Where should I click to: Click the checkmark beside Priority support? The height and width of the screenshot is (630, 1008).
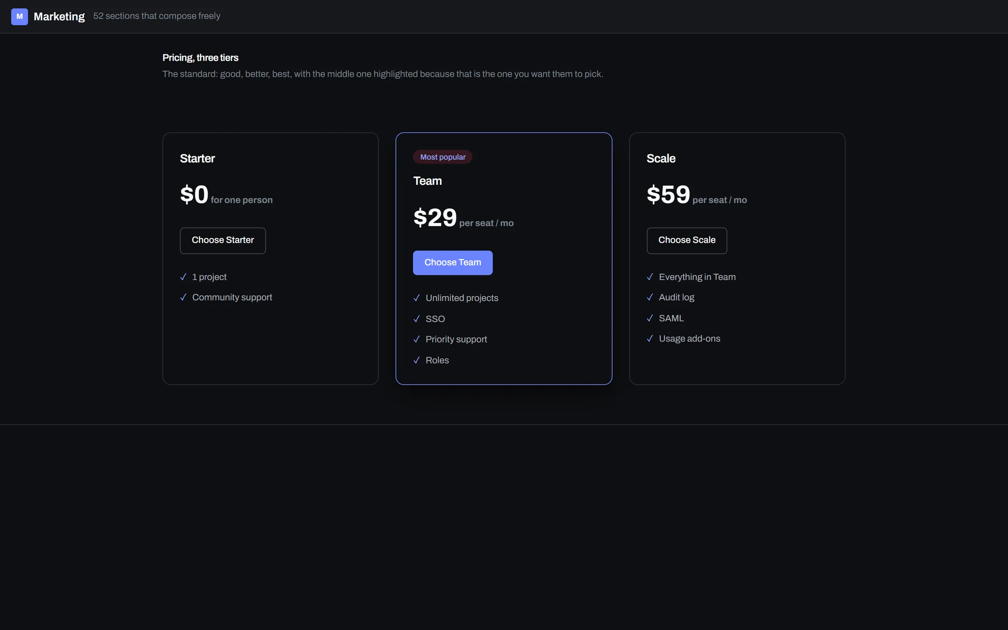tap(417, 340)
